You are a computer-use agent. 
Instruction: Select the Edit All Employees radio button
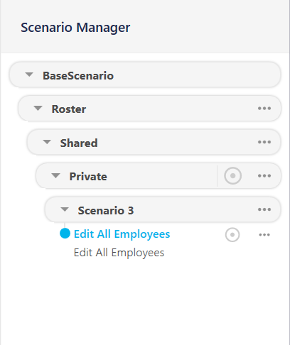click(232, 235)
